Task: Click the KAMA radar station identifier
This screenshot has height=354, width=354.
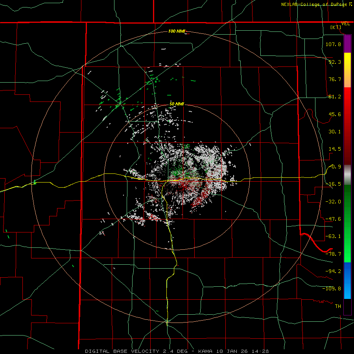Action: pyautogui.click(x=205, y=351)
